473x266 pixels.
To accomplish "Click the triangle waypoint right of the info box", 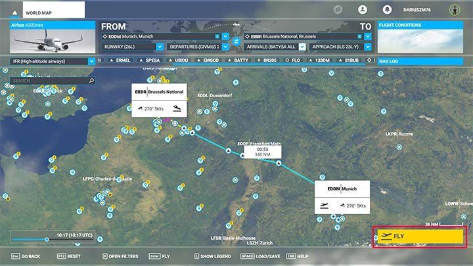I will click(279, 163).
